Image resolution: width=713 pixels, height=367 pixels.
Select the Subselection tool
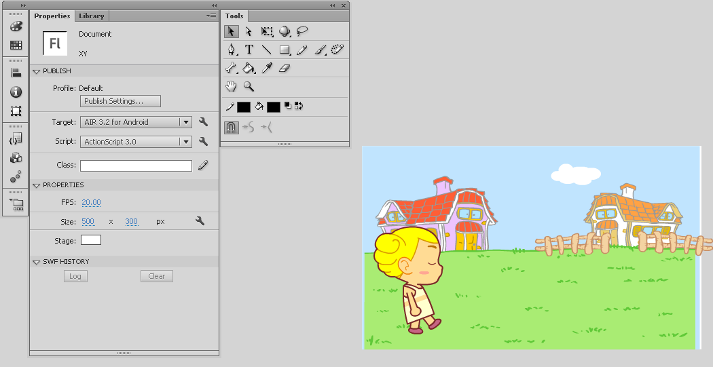click(249, 31)
